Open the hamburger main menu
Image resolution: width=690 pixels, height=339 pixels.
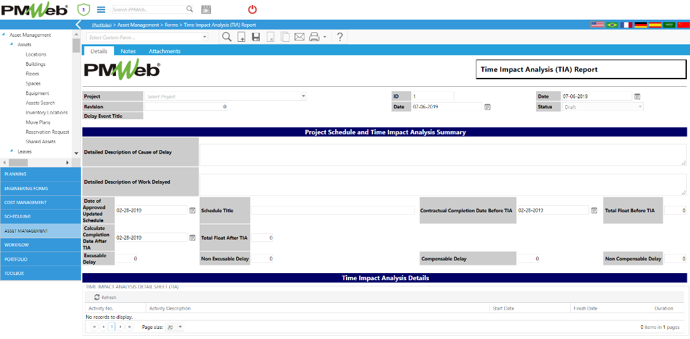[101, 10]
